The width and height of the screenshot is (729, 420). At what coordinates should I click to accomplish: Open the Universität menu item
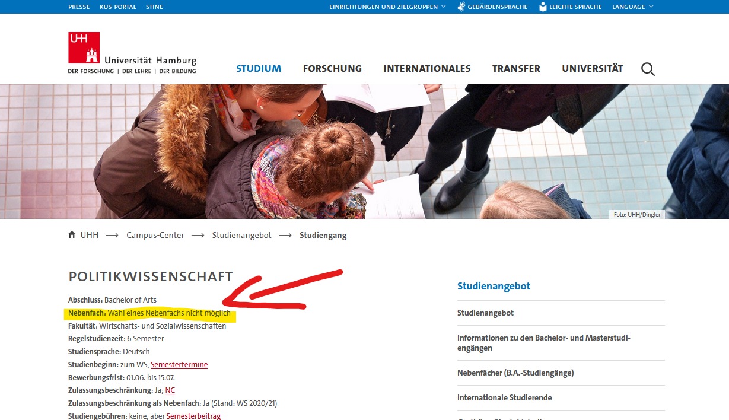tap(592, 68)
